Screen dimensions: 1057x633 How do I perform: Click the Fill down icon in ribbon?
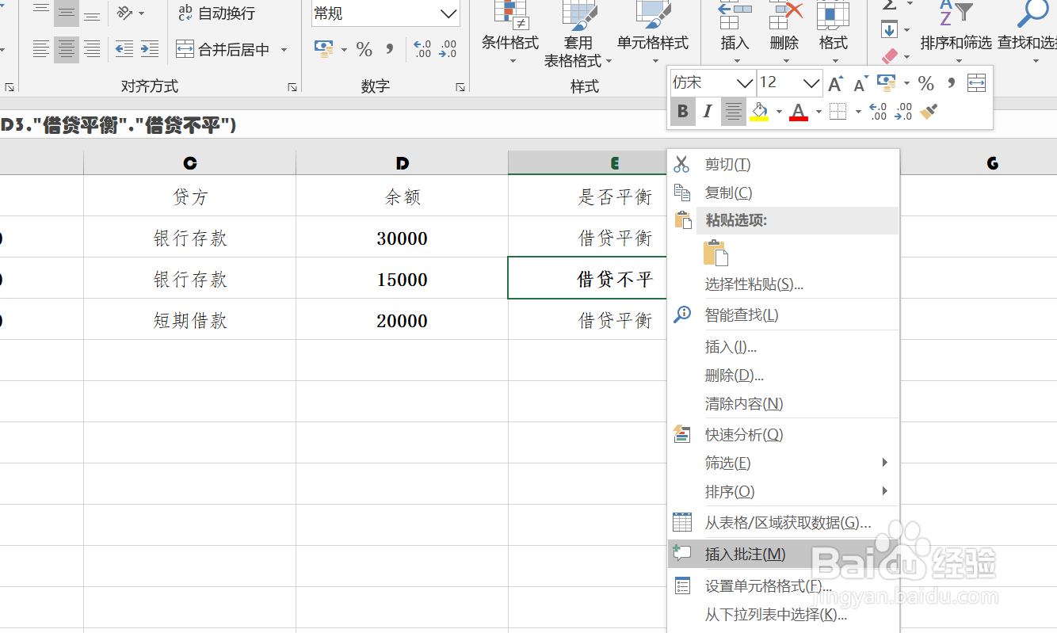point(890,30)
